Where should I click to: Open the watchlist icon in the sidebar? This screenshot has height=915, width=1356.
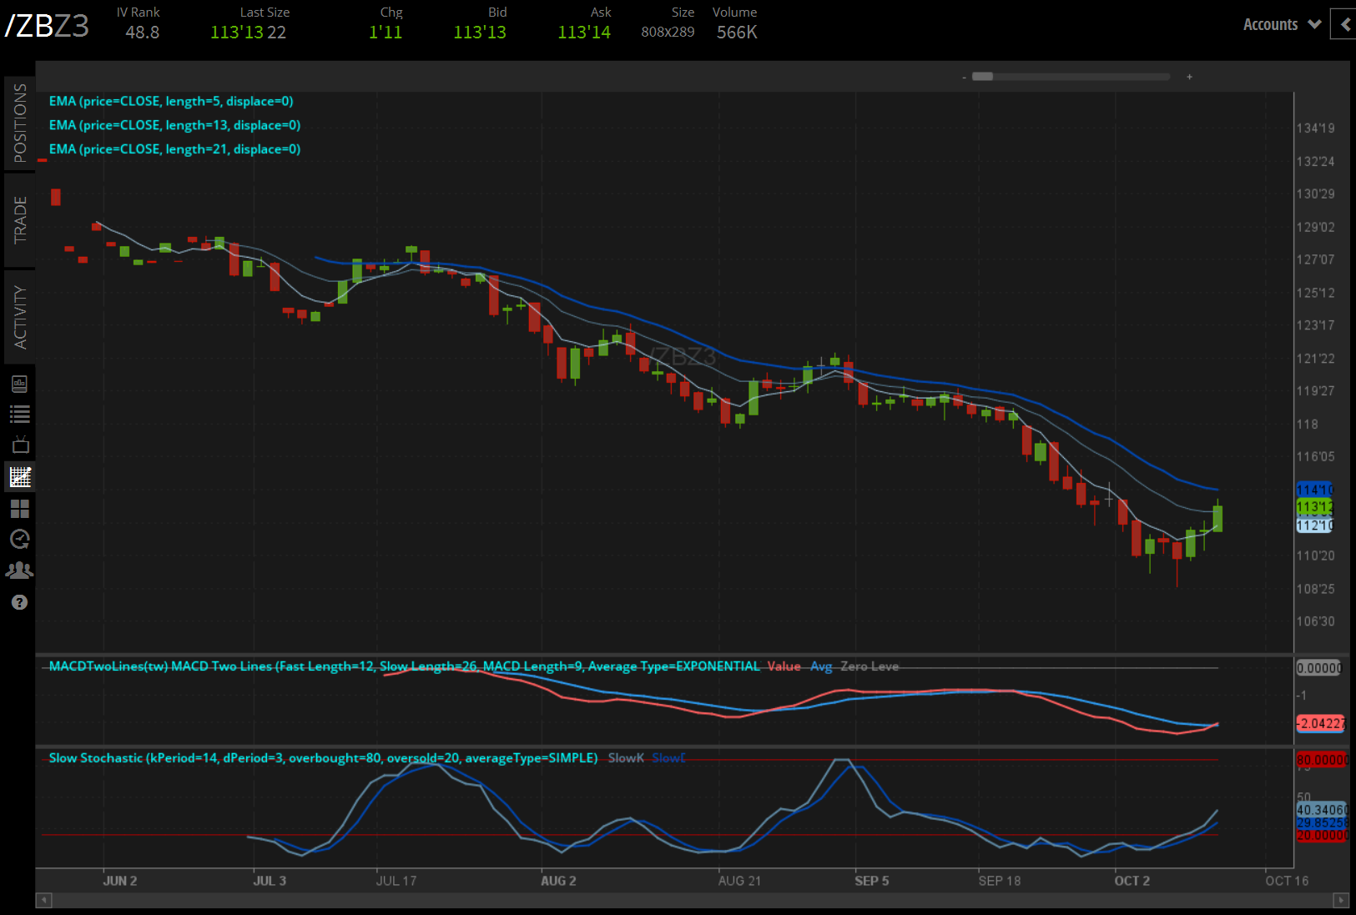pos(19,414)
